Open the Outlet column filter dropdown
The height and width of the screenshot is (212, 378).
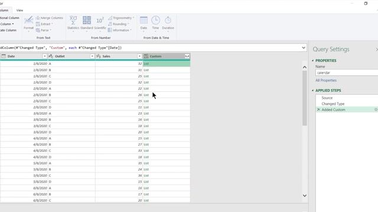pos(92,57)
